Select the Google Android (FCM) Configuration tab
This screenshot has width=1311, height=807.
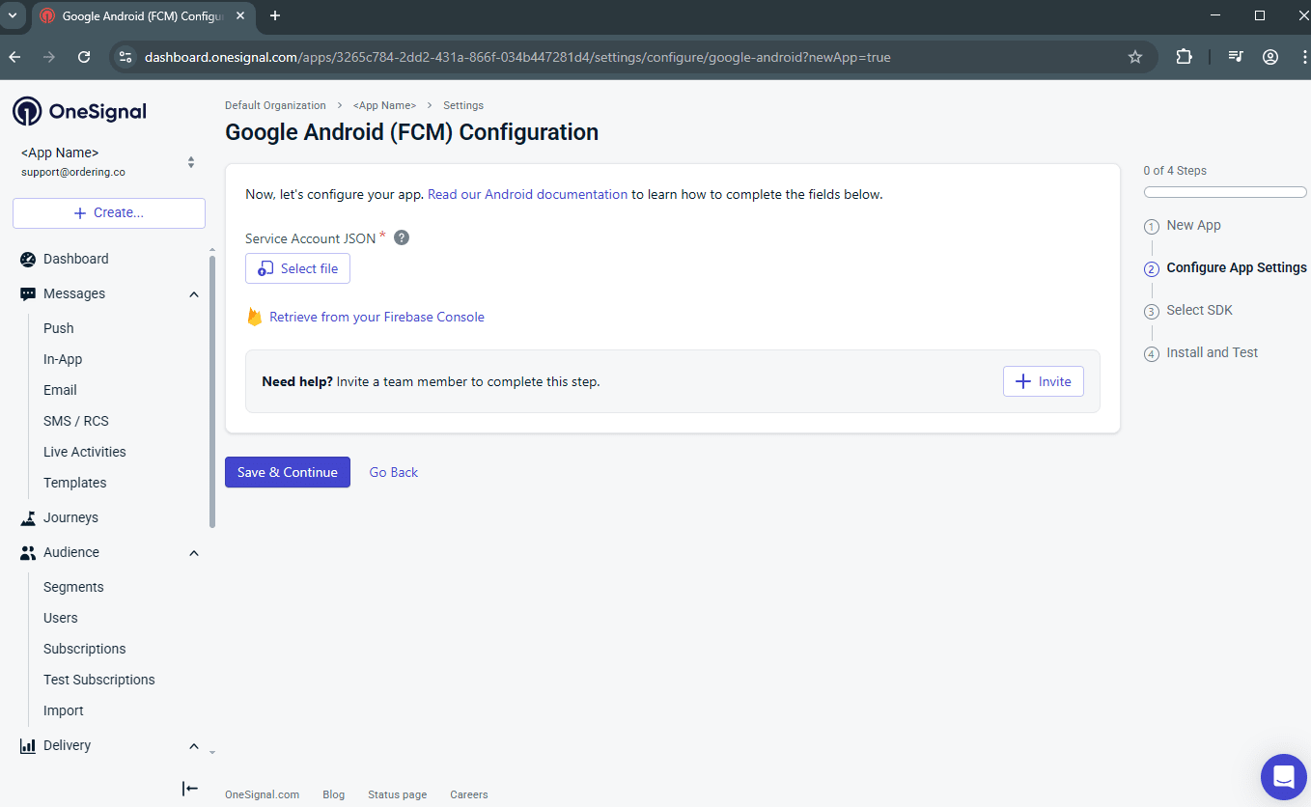coord(145,15)
